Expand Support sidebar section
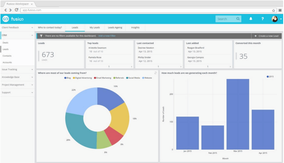The image size is (284, 163). click(17, 92)
